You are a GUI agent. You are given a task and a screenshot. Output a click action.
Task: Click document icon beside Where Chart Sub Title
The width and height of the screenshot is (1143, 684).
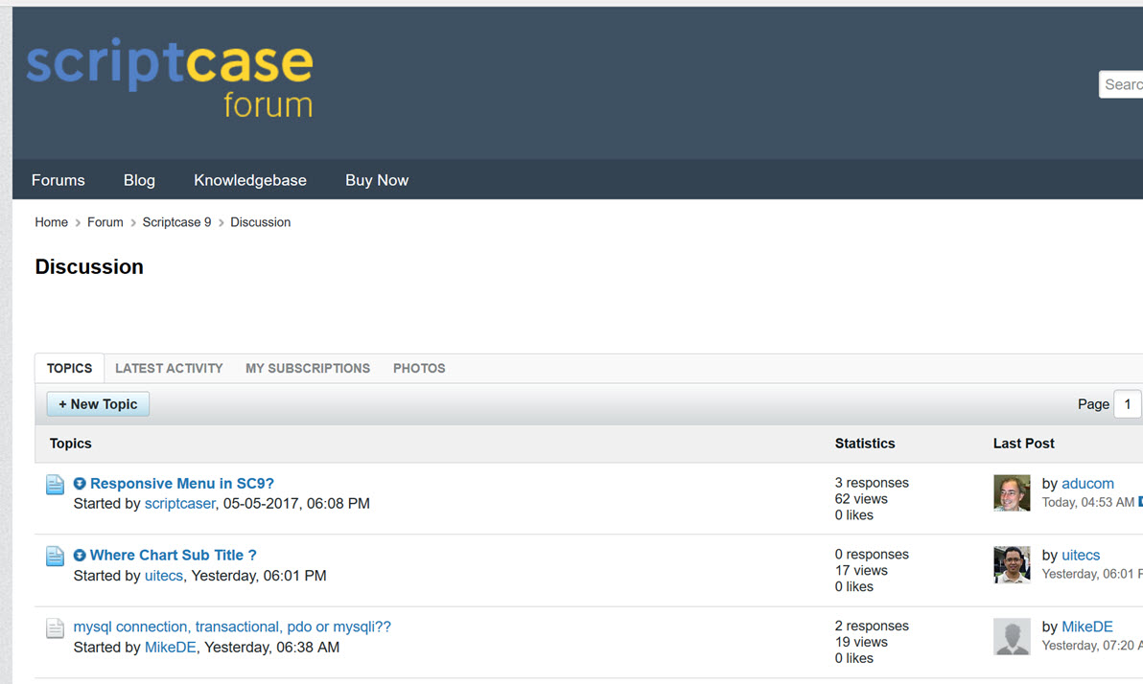[55, 556]
